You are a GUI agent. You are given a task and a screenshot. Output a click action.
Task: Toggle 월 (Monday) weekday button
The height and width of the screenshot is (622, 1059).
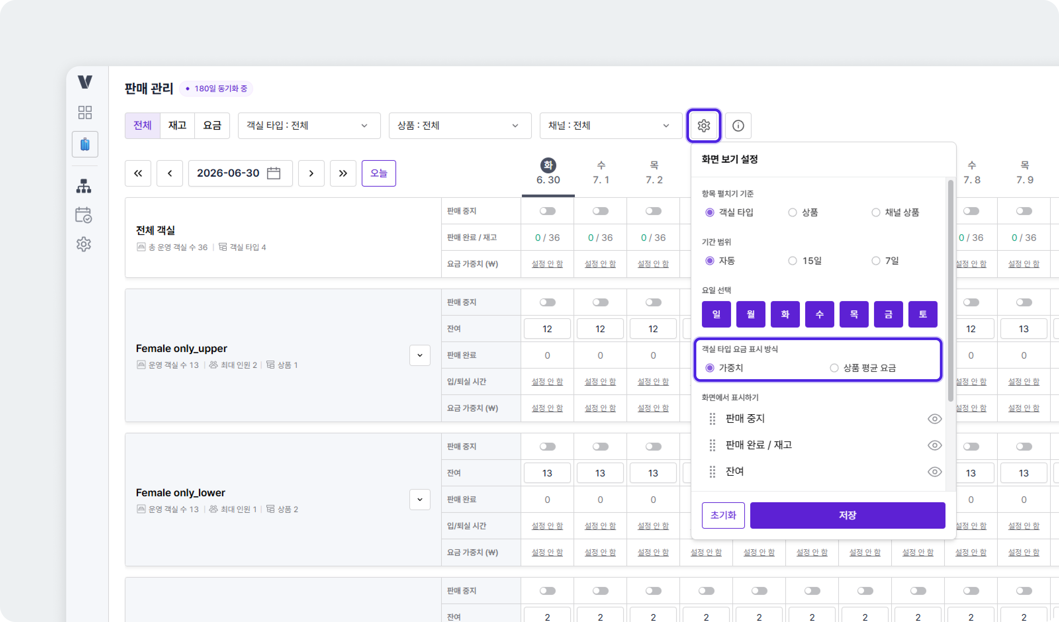click(x=751, y=314)
